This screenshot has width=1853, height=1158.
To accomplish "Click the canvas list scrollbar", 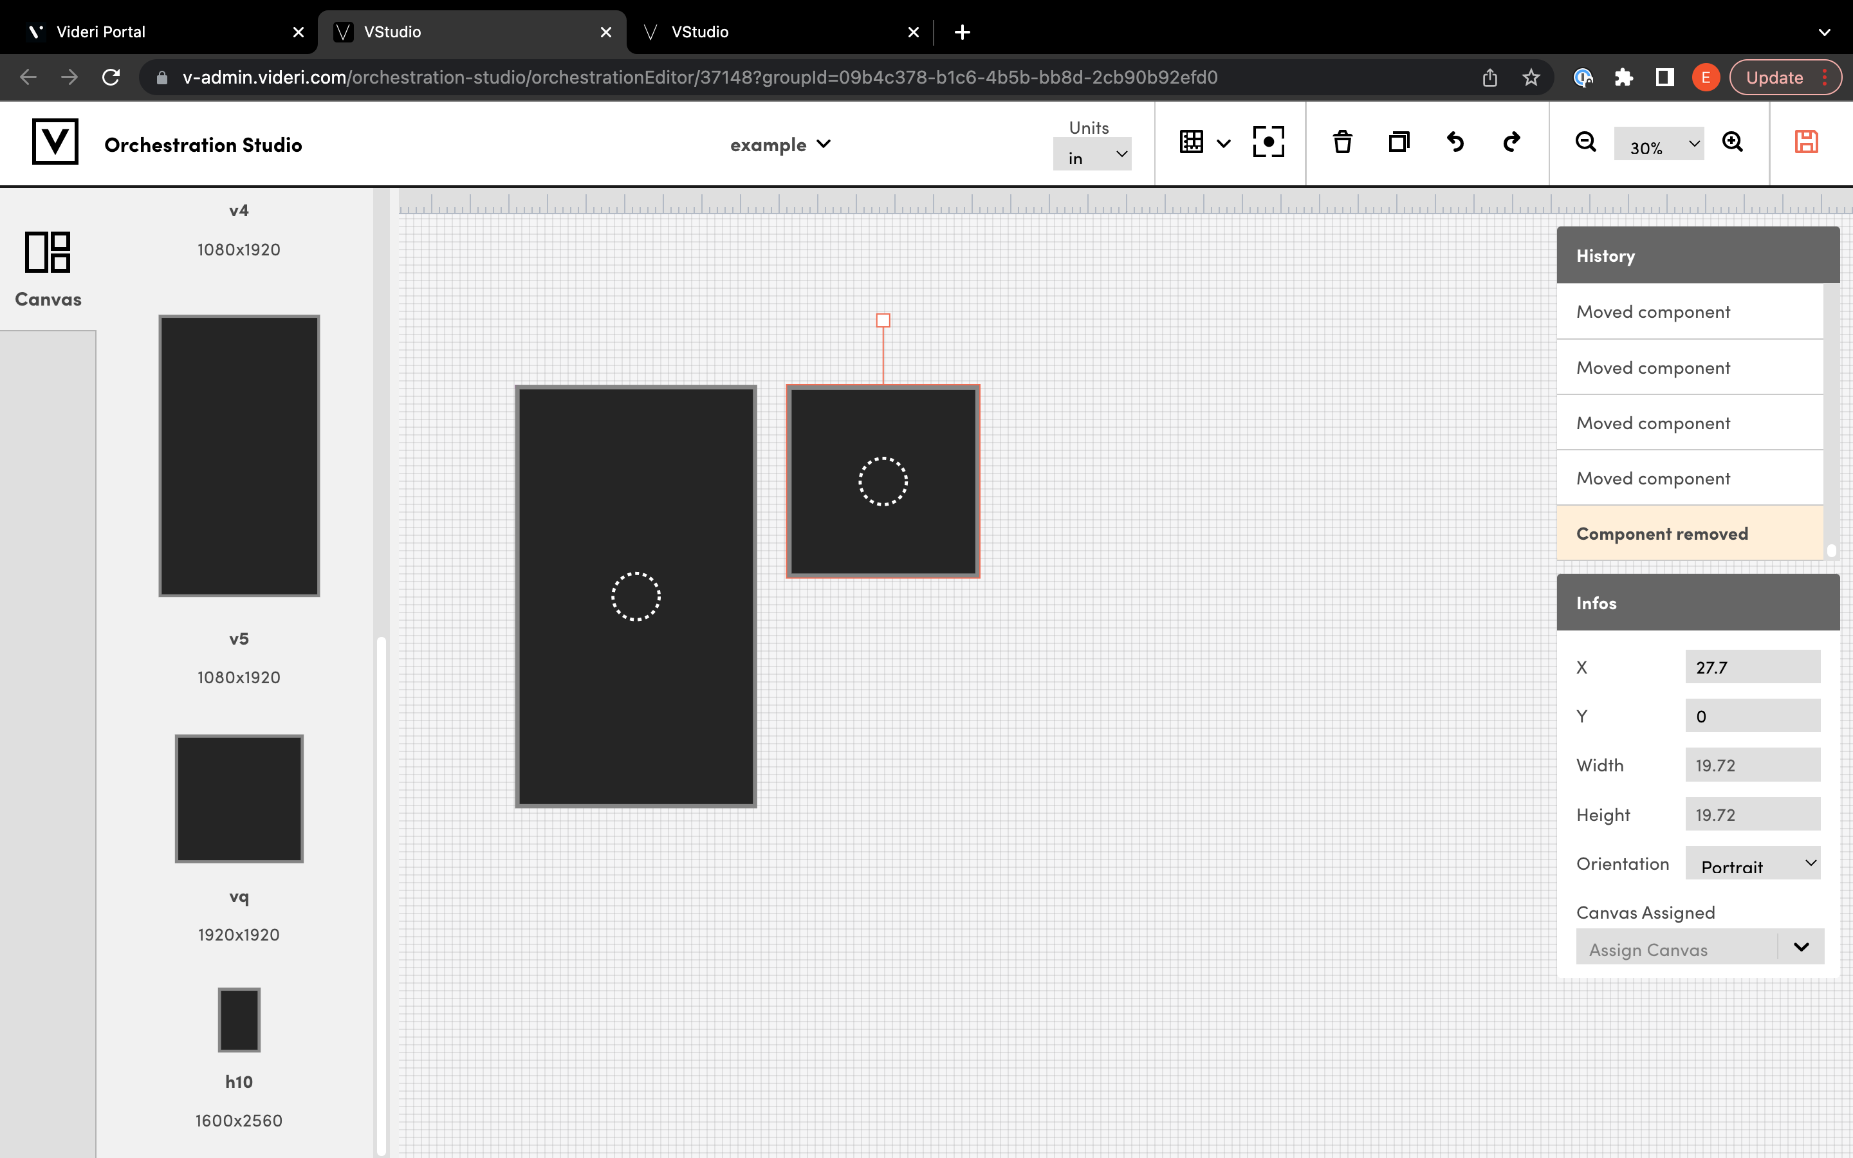I will coord(380,896).
